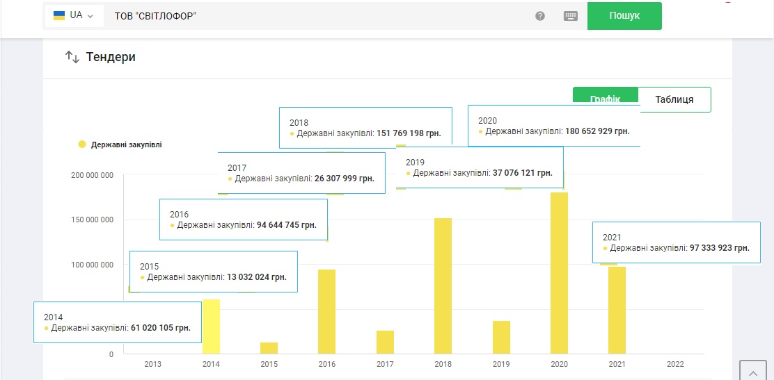Click the 2017 bar in chart

point(385,342)
